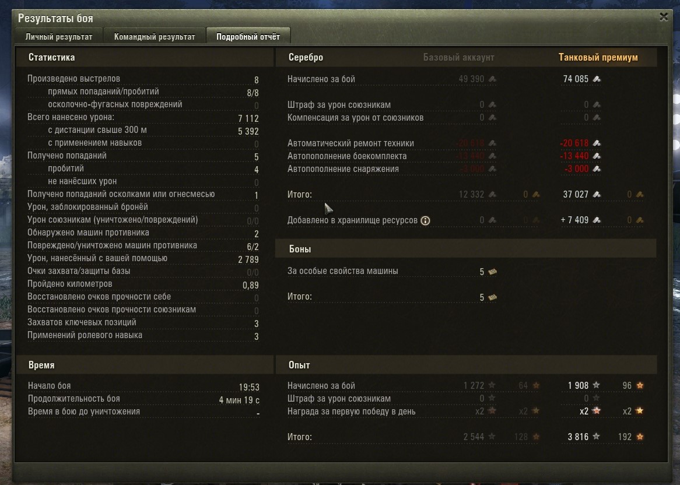Click star icon beside 3 816 experience total

coord(596,437)
